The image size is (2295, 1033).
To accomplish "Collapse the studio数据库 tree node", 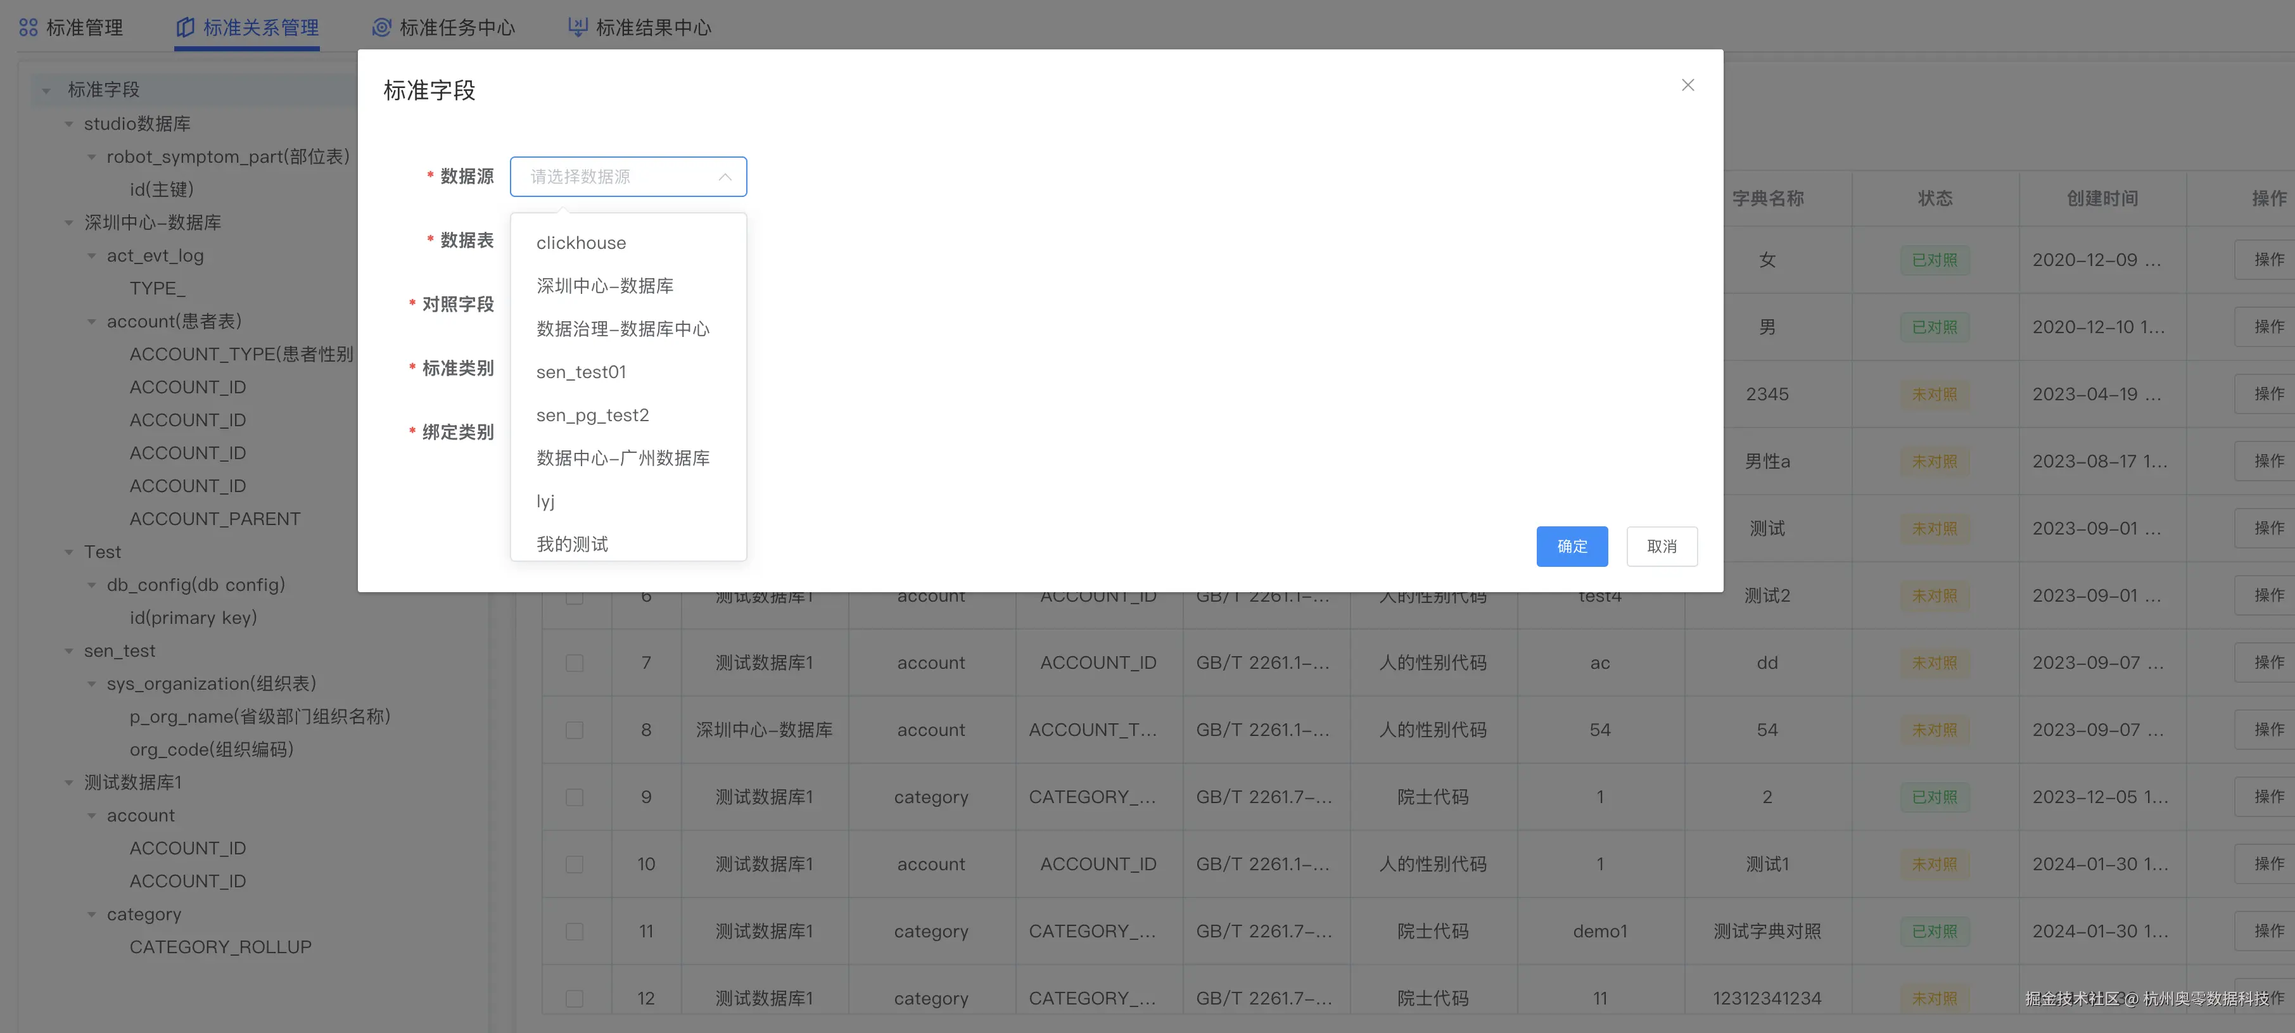I will point(68,125).
